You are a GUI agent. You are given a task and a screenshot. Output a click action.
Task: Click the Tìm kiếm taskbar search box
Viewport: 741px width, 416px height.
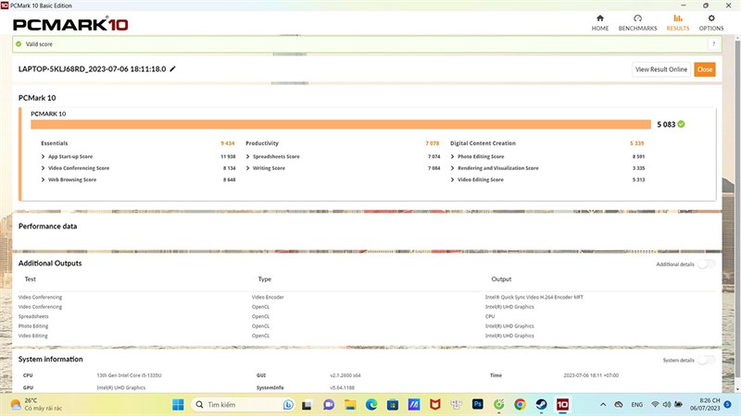[244, 405]
